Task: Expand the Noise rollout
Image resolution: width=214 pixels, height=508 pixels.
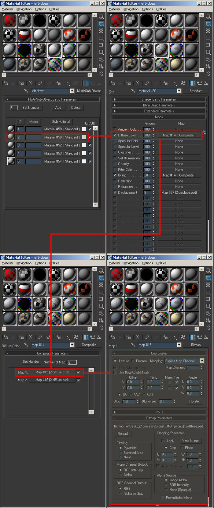Action: tap(159, 412)
